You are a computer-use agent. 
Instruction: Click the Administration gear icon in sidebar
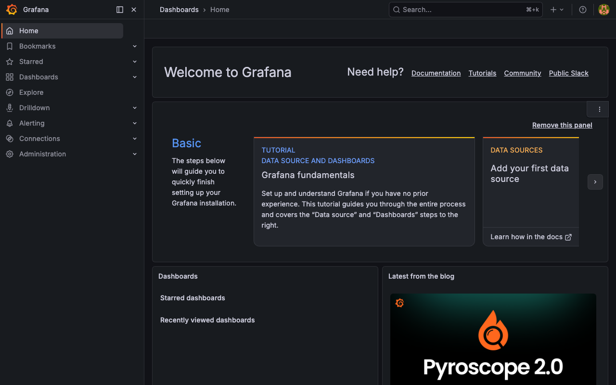point(10,154)
